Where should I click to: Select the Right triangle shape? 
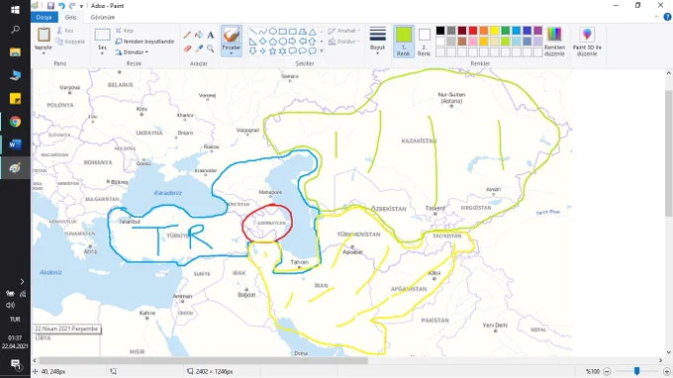click(252, 42)
